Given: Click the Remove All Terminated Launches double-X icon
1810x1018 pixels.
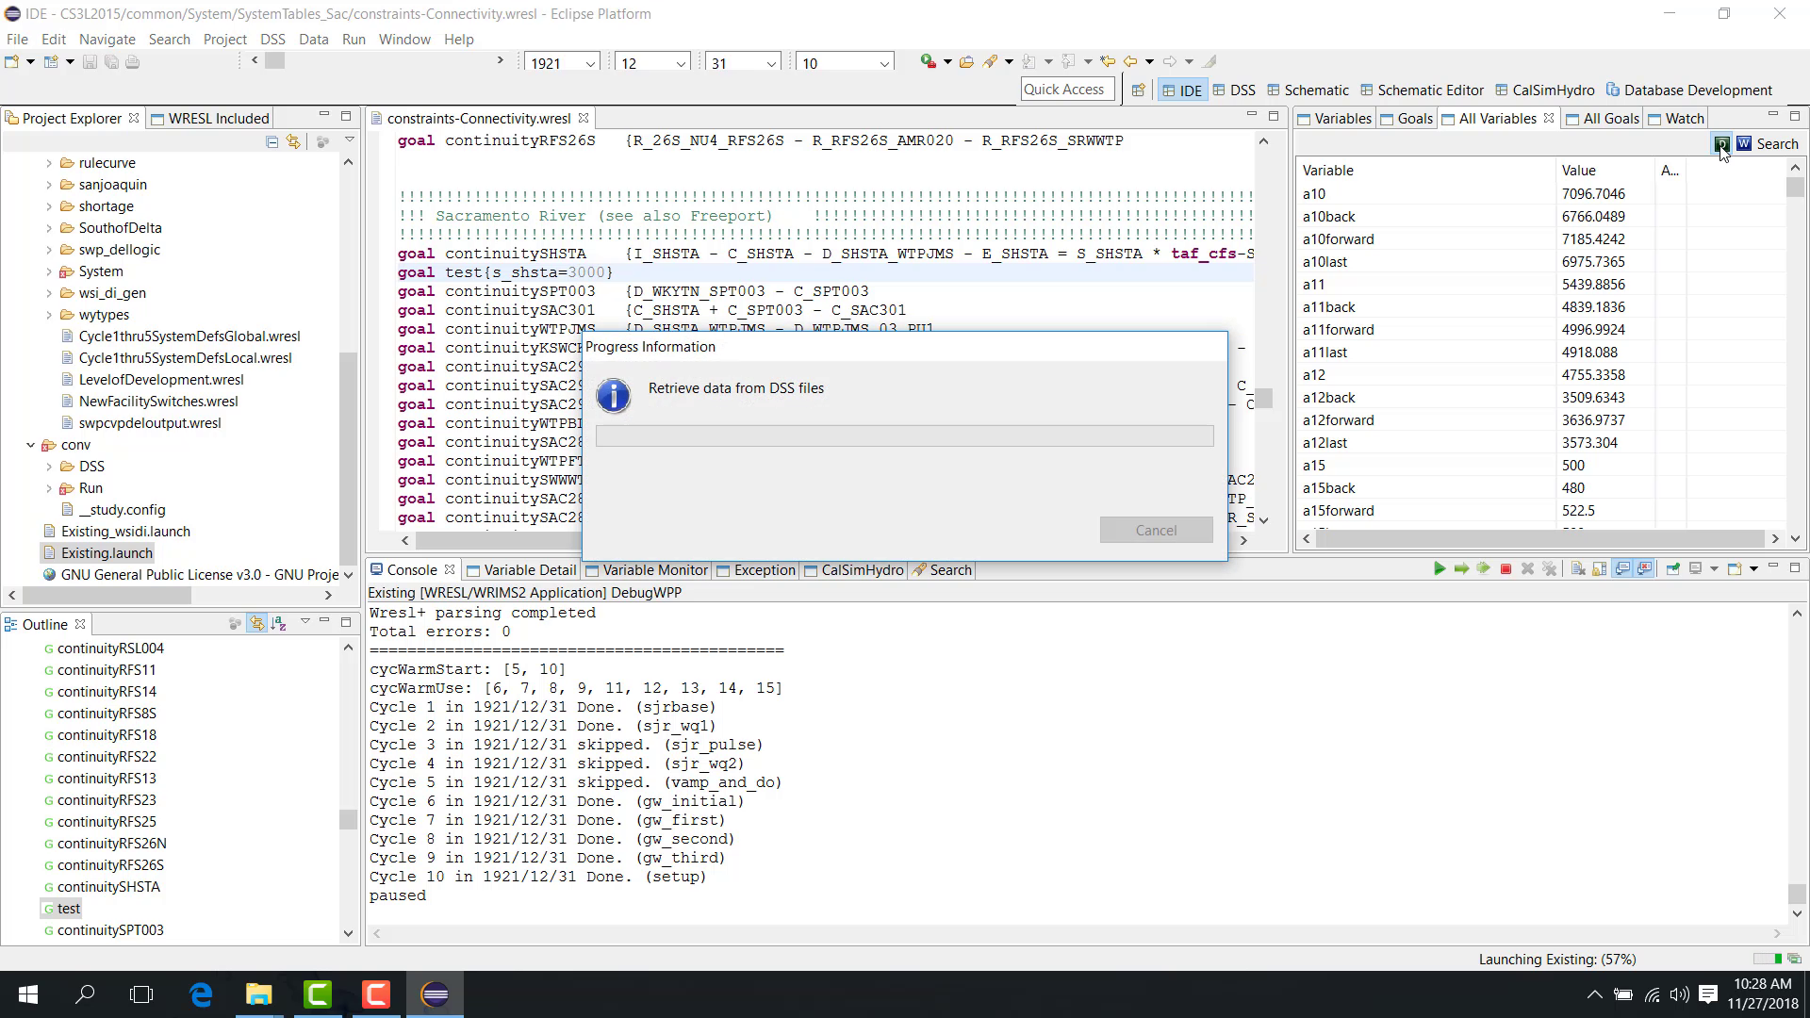Looking at the screenshot, I should point(1549,569).
